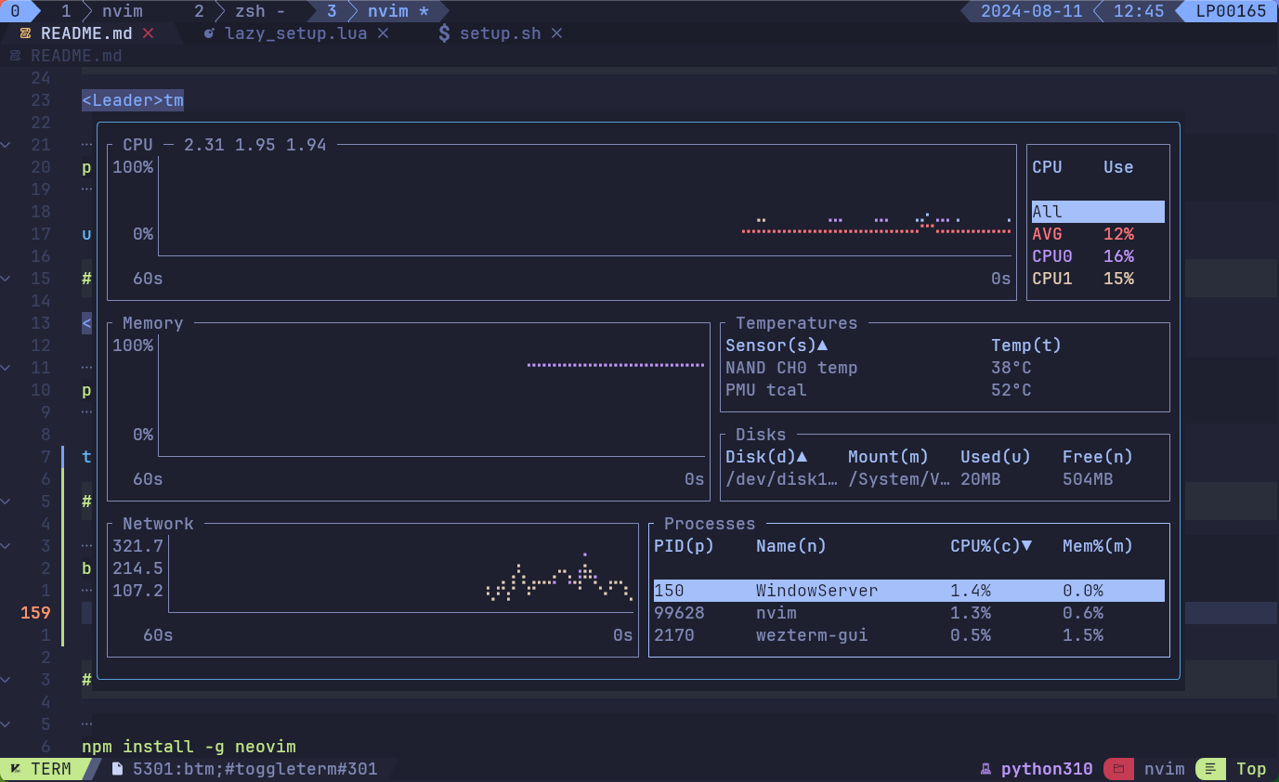Click the TERM mode icon in statusline
The image size is (1279, 782).
pos(16,769)
